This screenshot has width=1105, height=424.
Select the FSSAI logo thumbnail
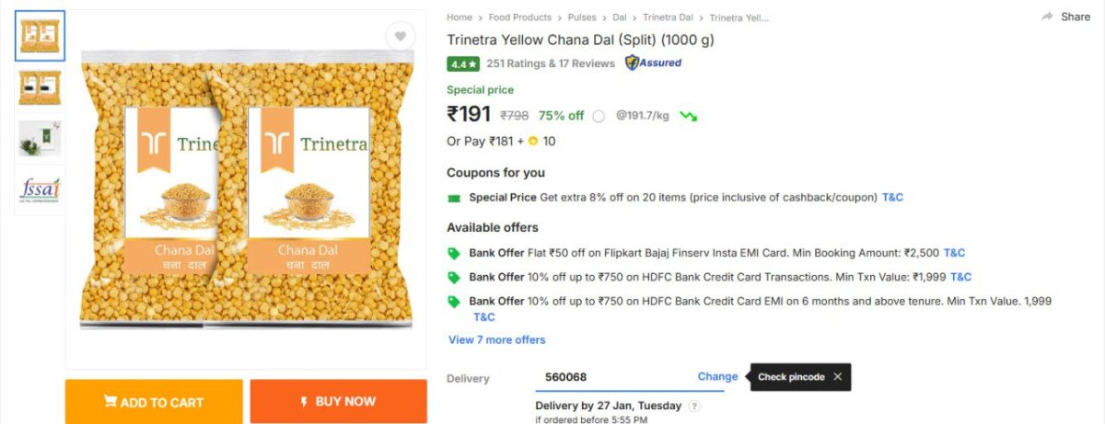point(40,189)
